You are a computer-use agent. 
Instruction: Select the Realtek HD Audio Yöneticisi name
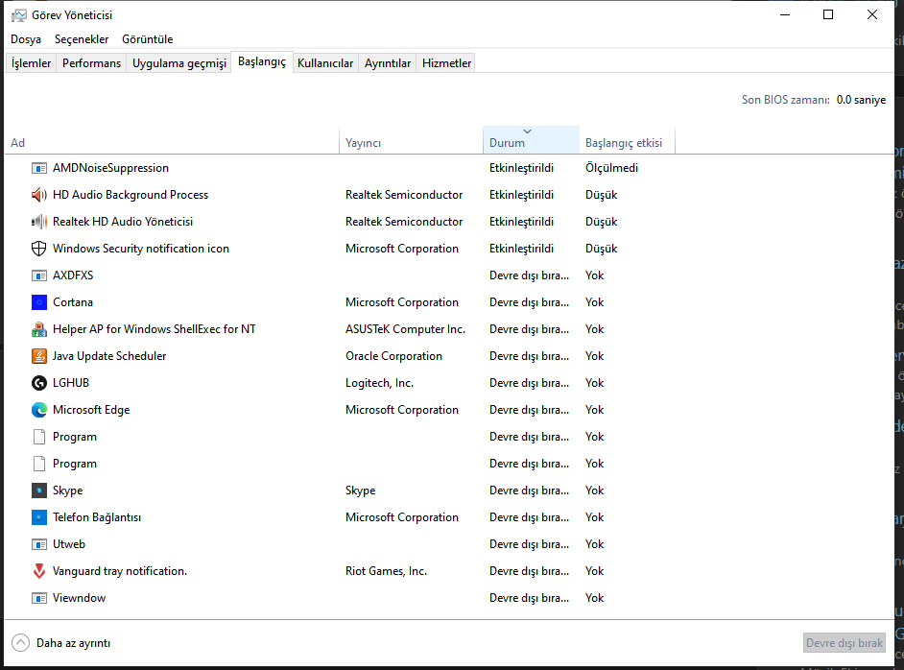point(123,222)
